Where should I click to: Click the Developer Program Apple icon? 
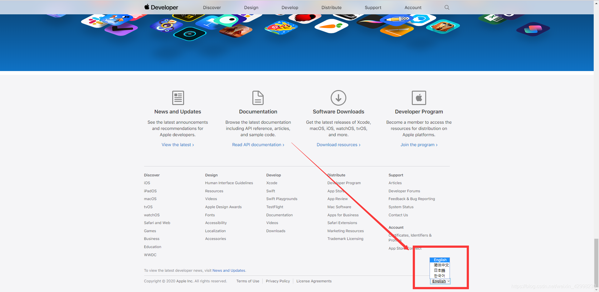[419, 98]
